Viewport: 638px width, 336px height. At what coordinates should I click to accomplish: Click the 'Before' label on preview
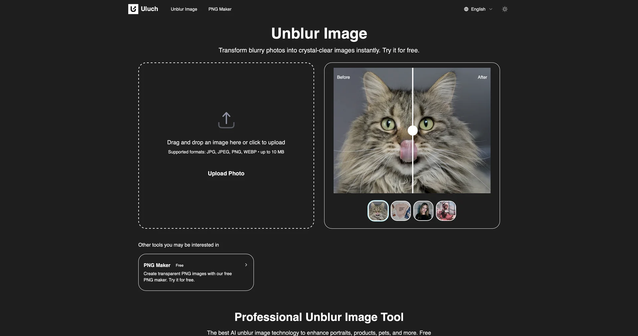(343, 77)
